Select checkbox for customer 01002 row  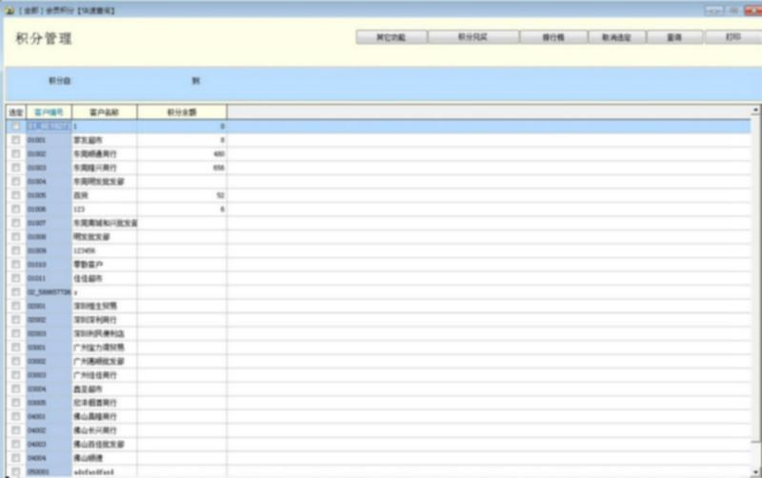click(15, 153)
